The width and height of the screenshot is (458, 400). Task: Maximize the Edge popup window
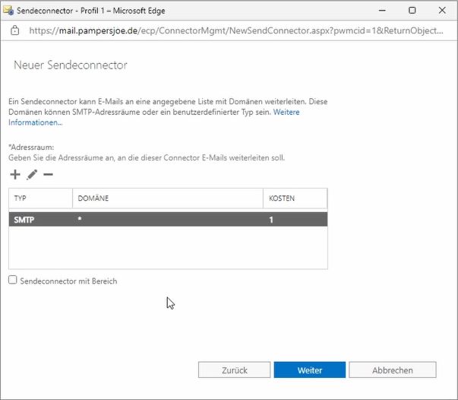412,11
